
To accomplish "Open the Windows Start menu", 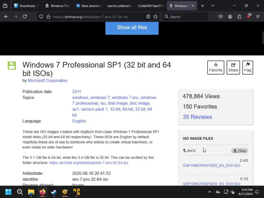I will (x=8, y=192).
